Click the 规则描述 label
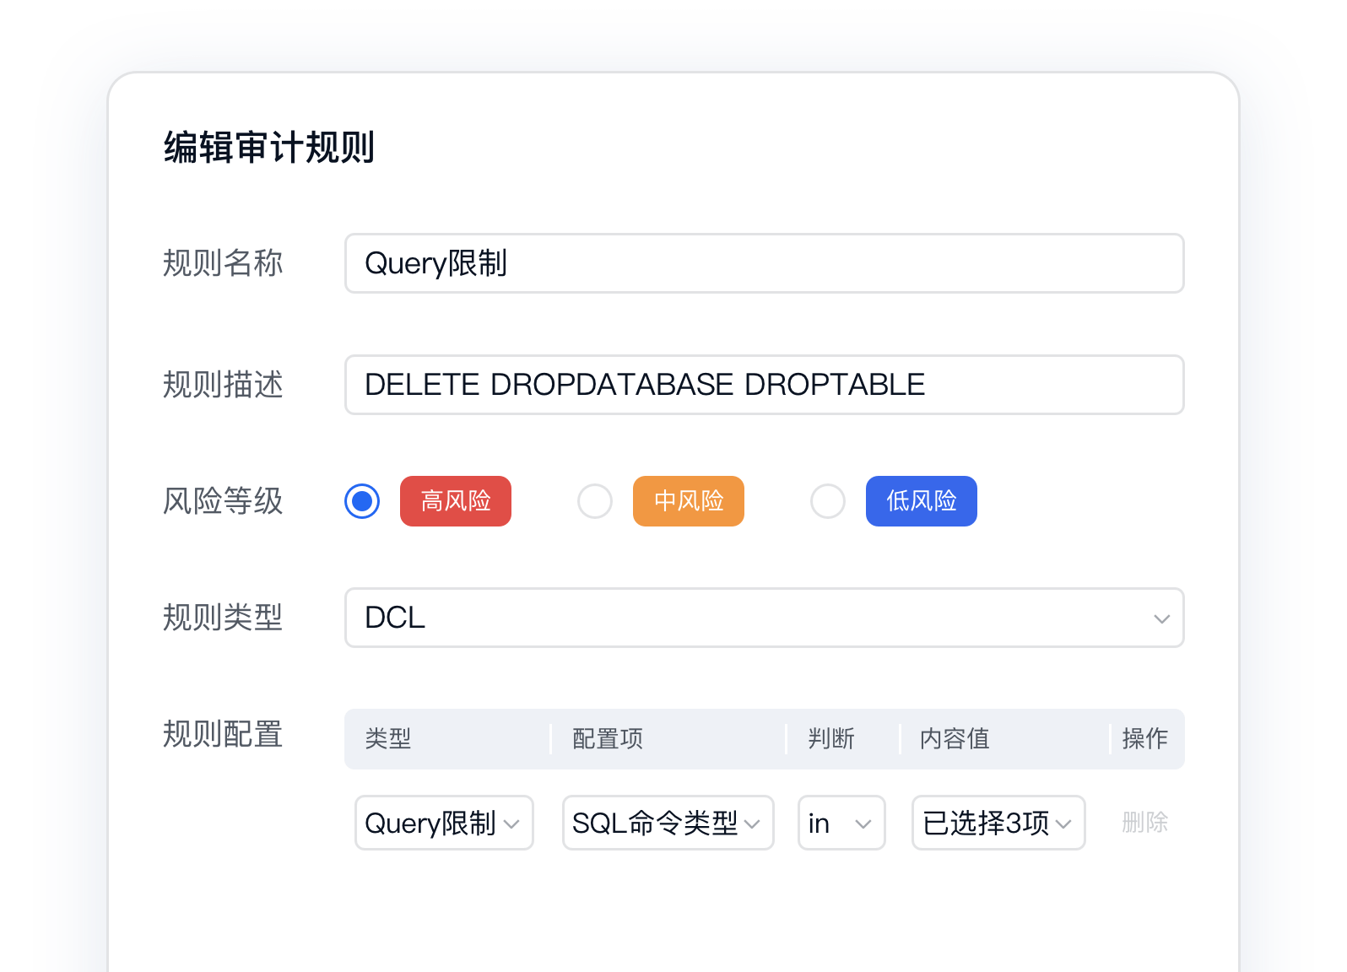Image resolution: width=1347 pixels, height=972 pixels. 223,385
